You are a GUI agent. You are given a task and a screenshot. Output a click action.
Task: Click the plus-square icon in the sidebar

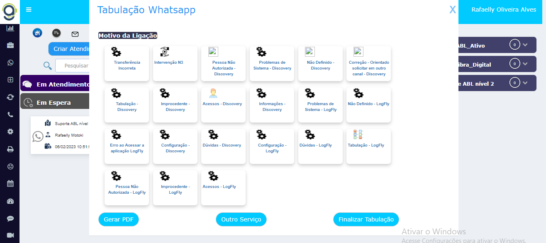tap(10, 80)
